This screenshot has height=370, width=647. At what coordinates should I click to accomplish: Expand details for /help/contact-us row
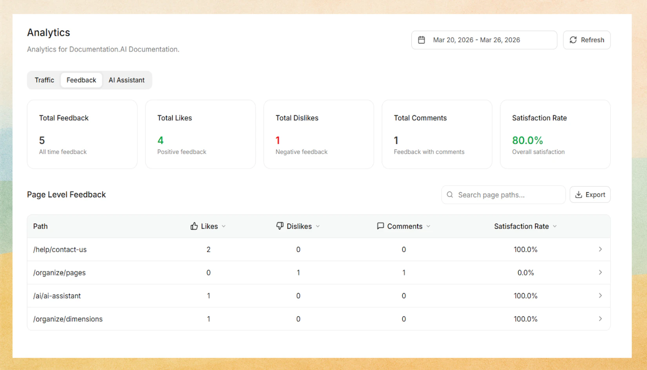(x=600, y=249)
